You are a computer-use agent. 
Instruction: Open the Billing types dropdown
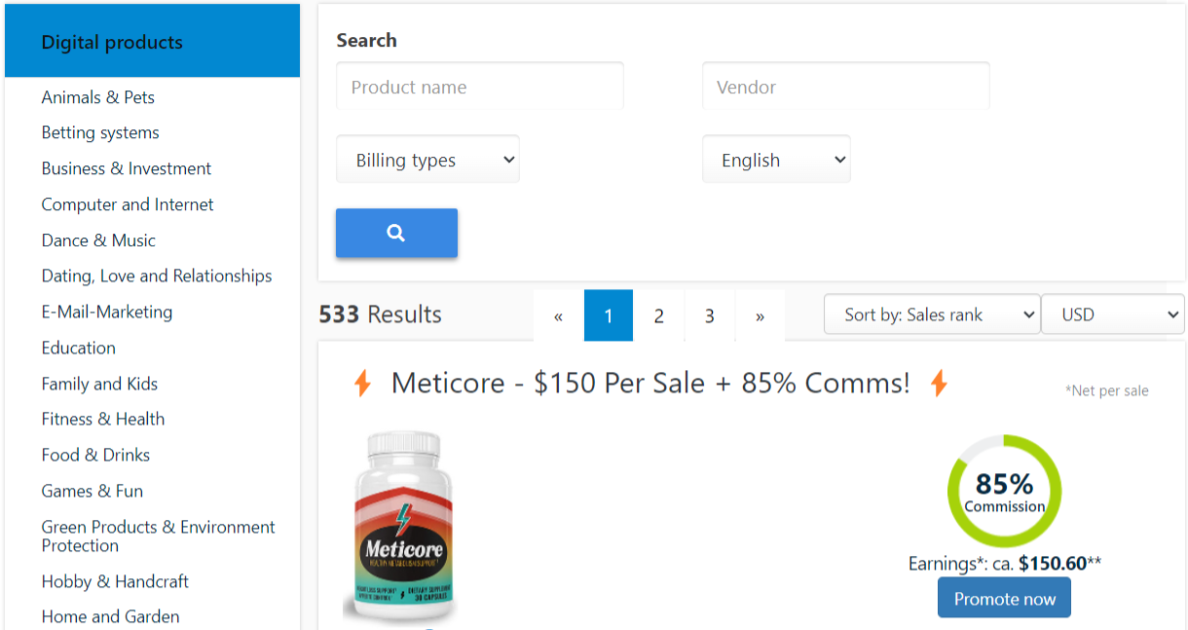[427, 160]
